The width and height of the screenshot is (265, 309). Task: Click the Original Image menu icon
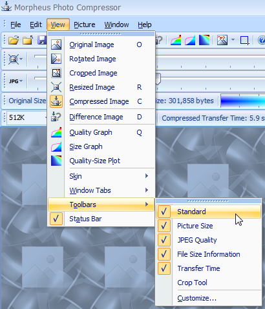coord(56,45)
